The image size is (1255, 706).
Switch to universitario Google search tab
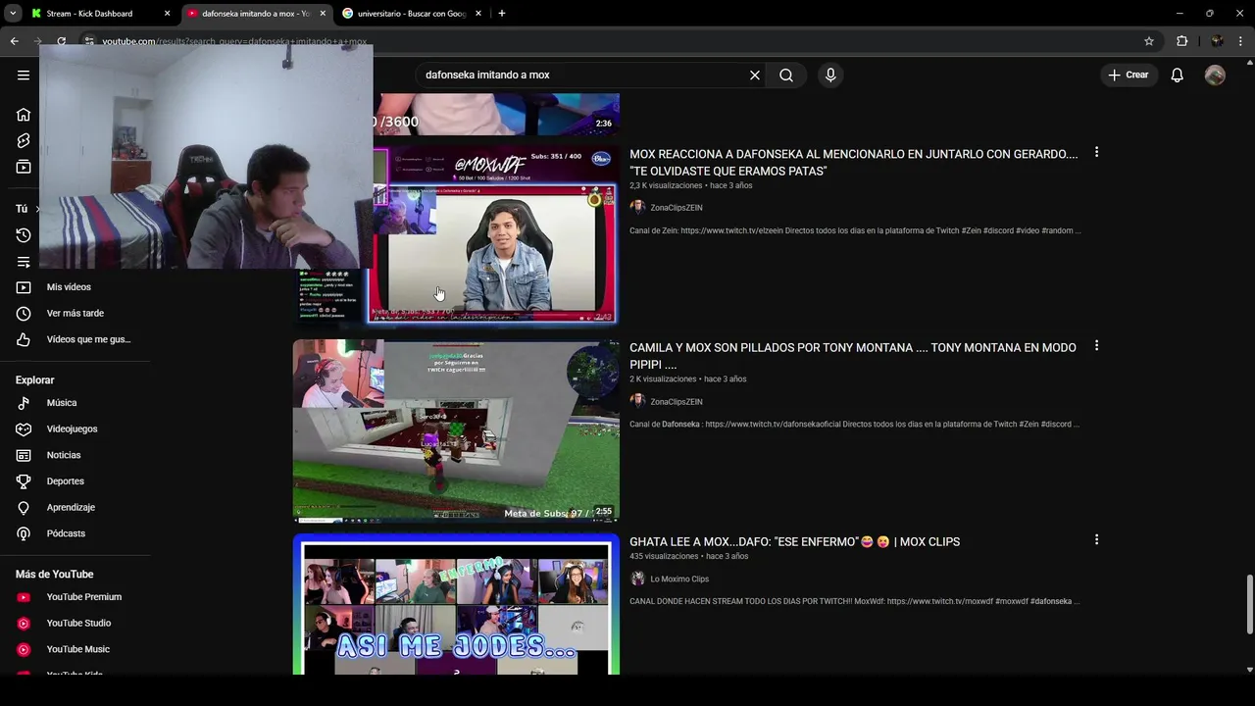coord(412,14)
